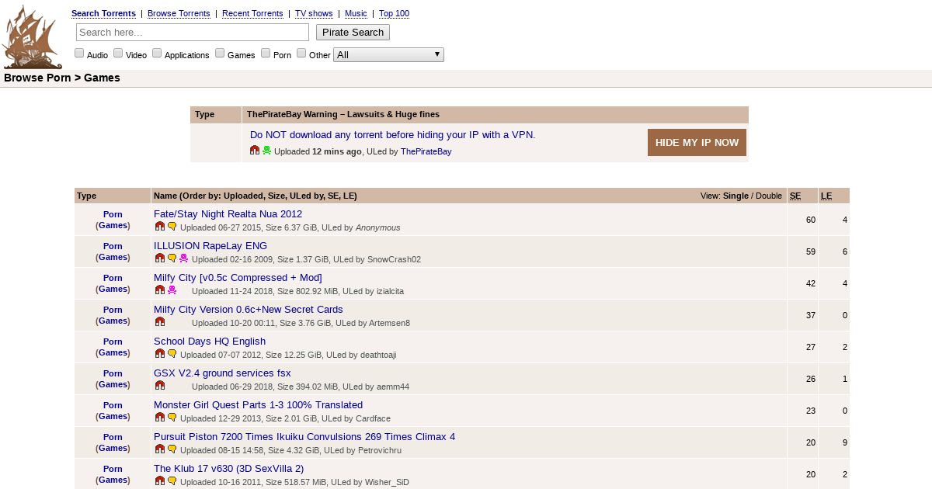Open the All category dropdown
Viewport: 932px width, 489px height.
click(x=388, y=54)
